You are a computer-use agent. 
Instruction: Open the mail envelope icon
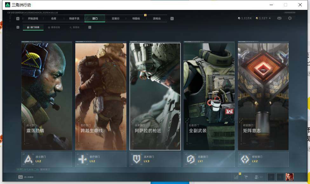(279, 18)
